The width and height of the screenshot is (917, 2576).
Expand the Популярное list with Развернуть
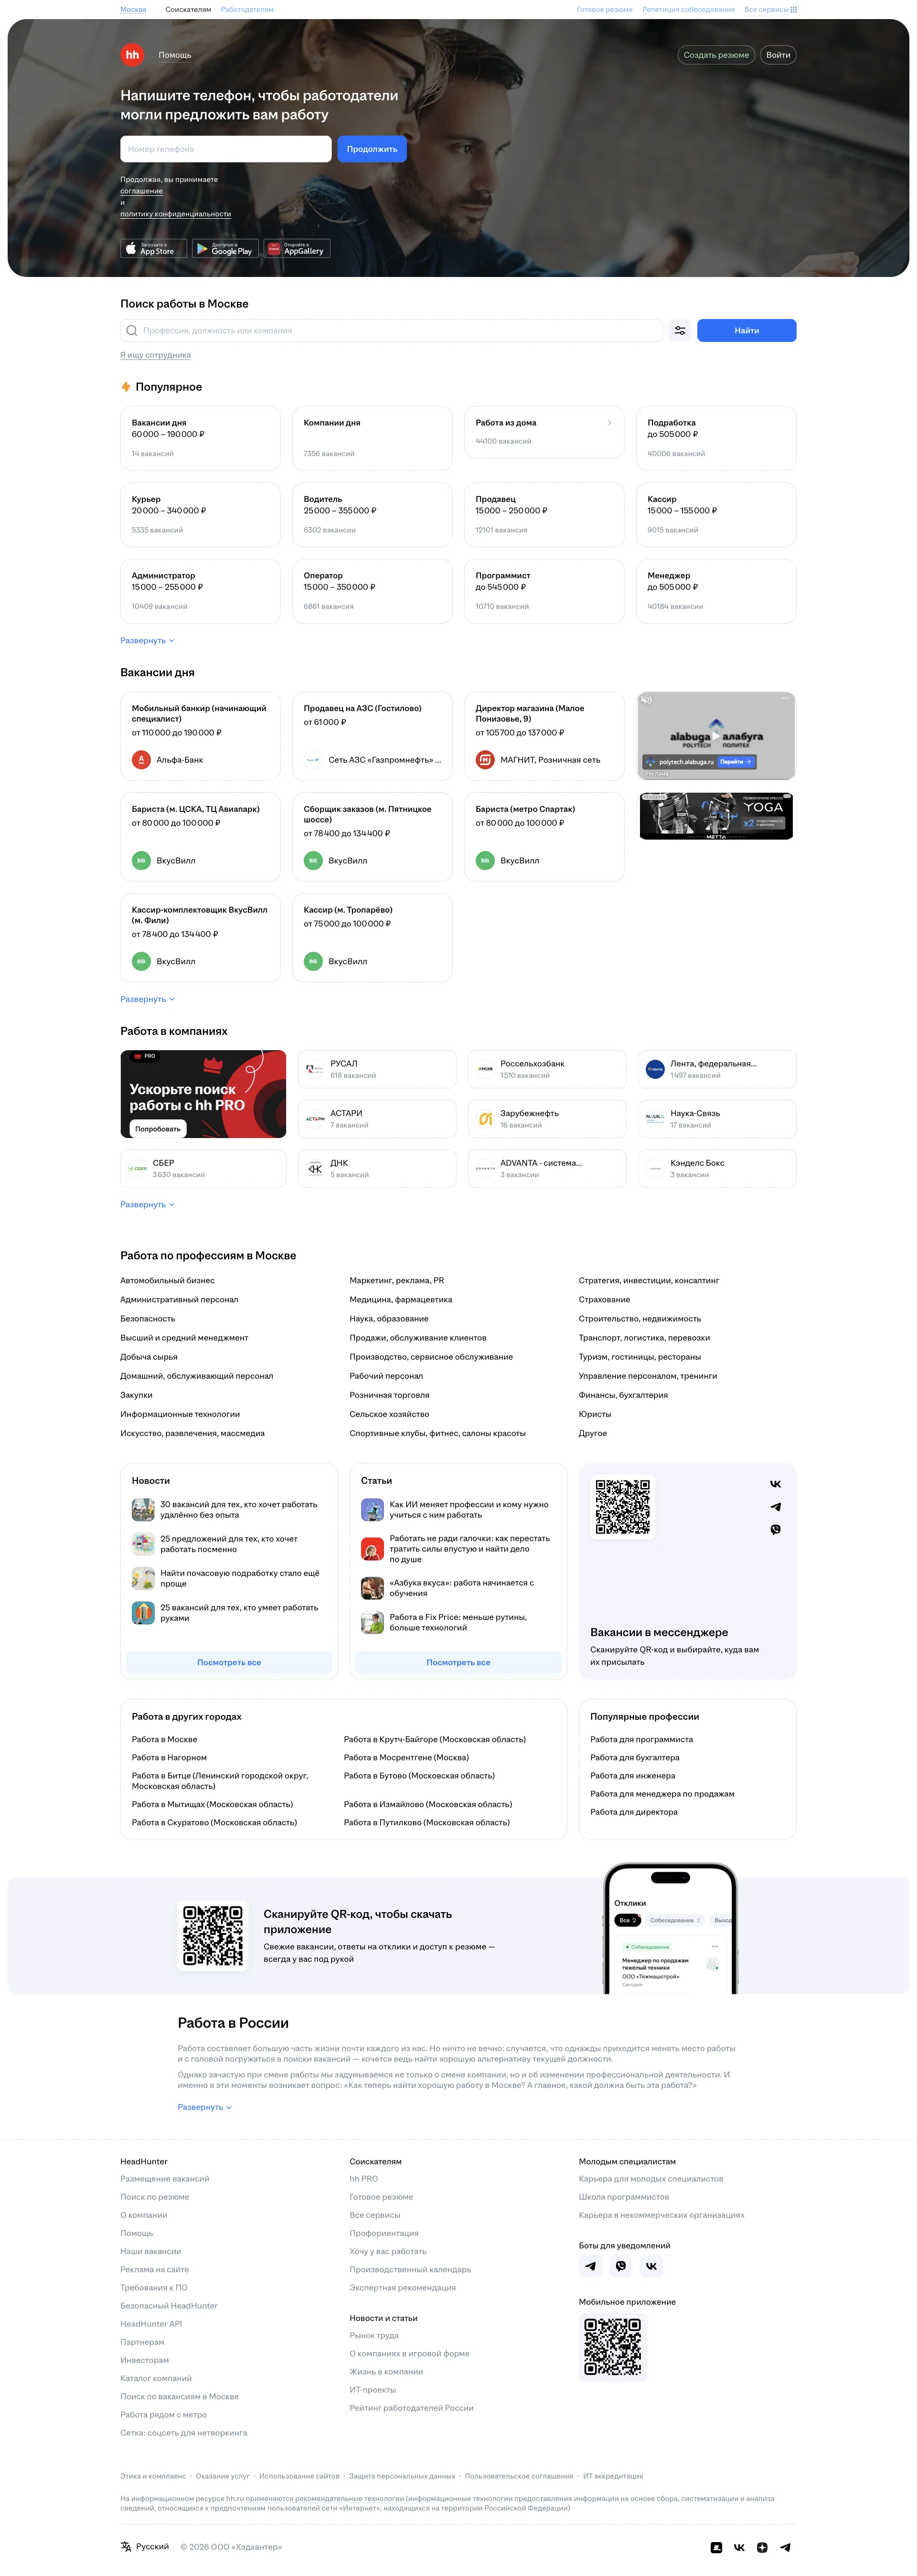coord(147,640)
